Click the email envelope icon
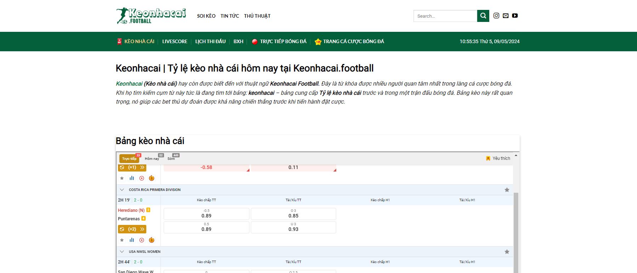Image resolution: width=637 pixels, height=273 pixels. point(506,16)
